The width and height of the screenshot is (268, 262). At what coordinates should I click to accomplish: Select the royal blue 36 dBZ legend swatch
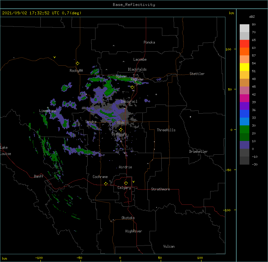coord(244,114)
